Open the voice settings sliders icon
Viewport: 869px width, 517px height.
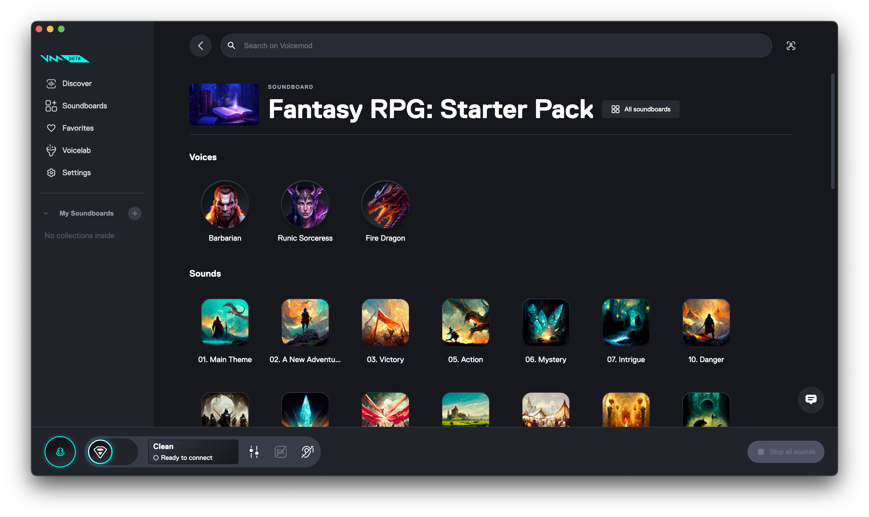(x=254, y=452)
